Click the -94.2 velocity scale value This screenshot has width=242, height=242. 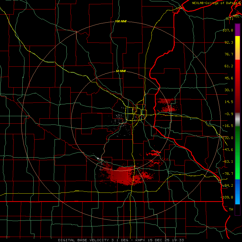click(228, 185)
